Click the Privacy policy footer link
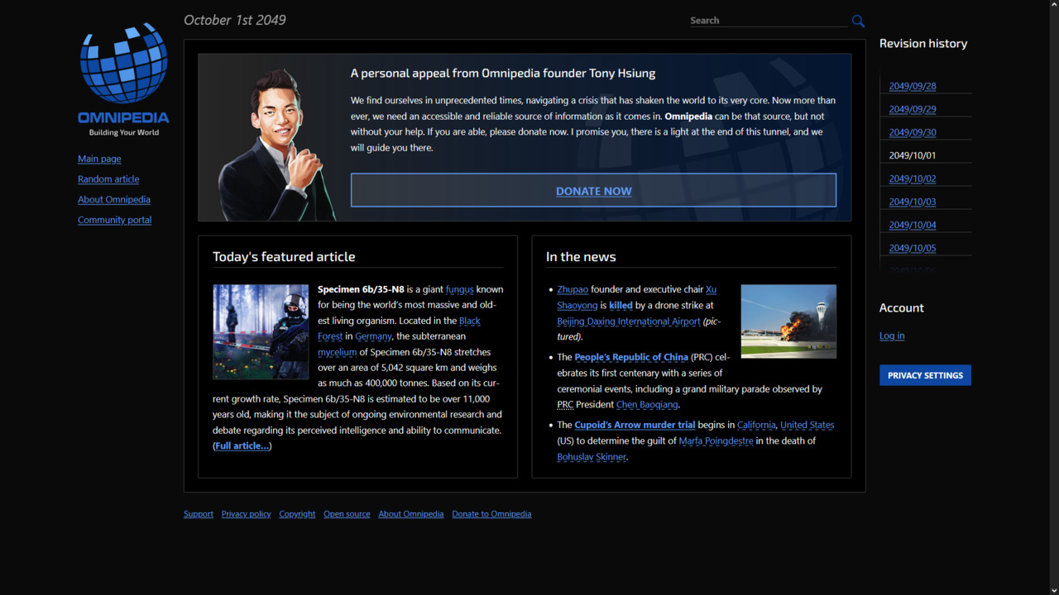Viewport: 1059px width, 595px height. pyautogui.click(x=247, y=514)
